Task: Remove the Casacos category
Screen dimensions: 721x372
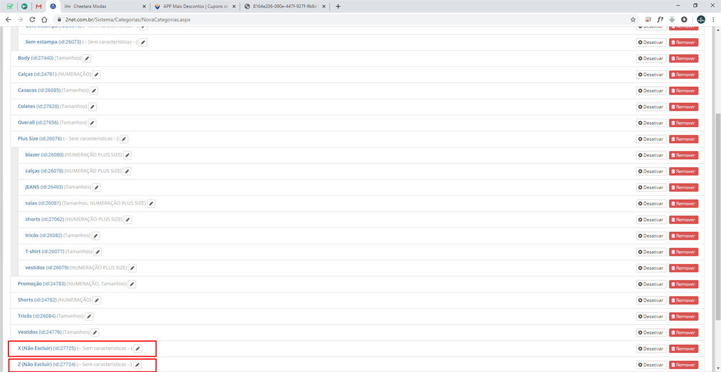Action: 683,91
